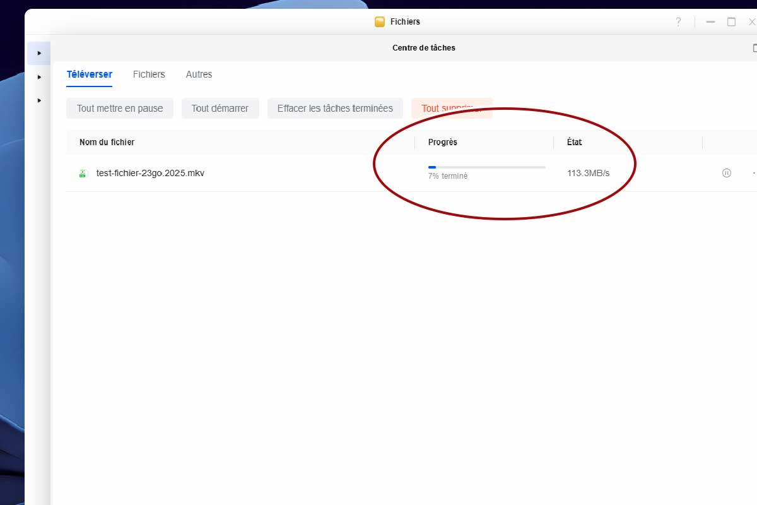Viewport: 757px width, 505px height.
Task: Sort by Nom du fichier column header
Action: (107, 143)
